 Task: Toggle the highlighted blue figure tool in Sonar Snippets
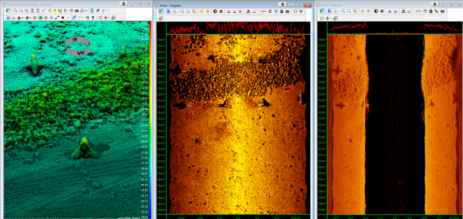(169, 11)
